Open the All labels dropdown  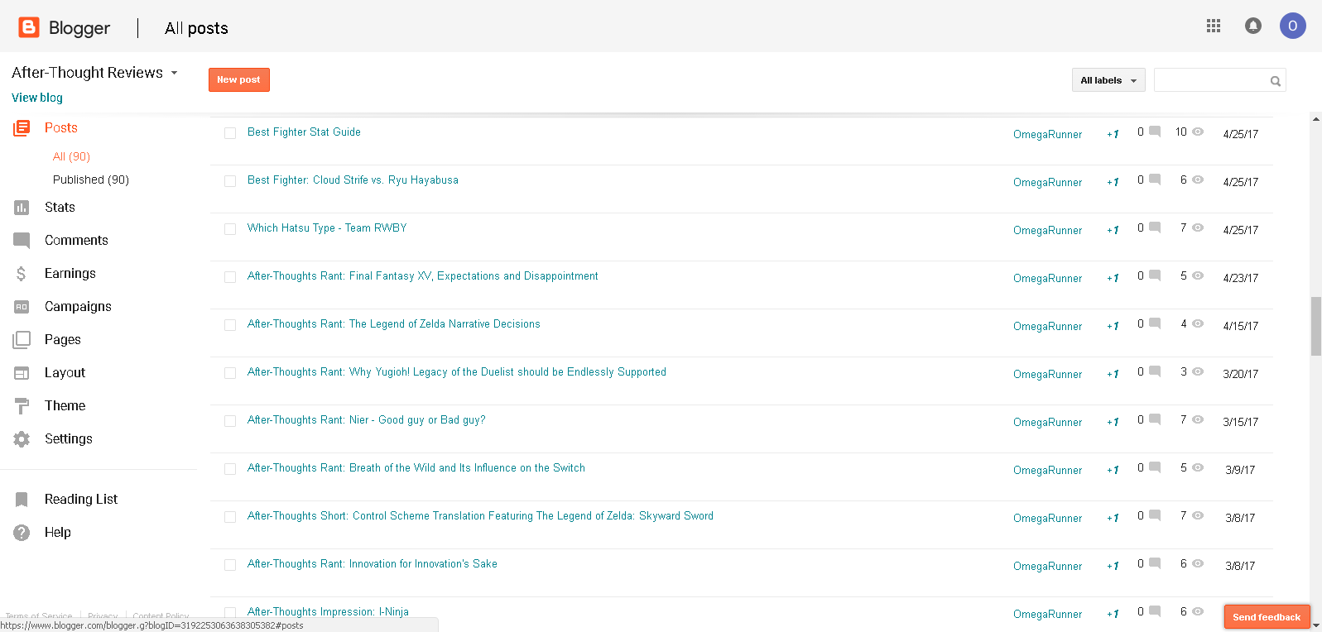[x=1108, y=80]
